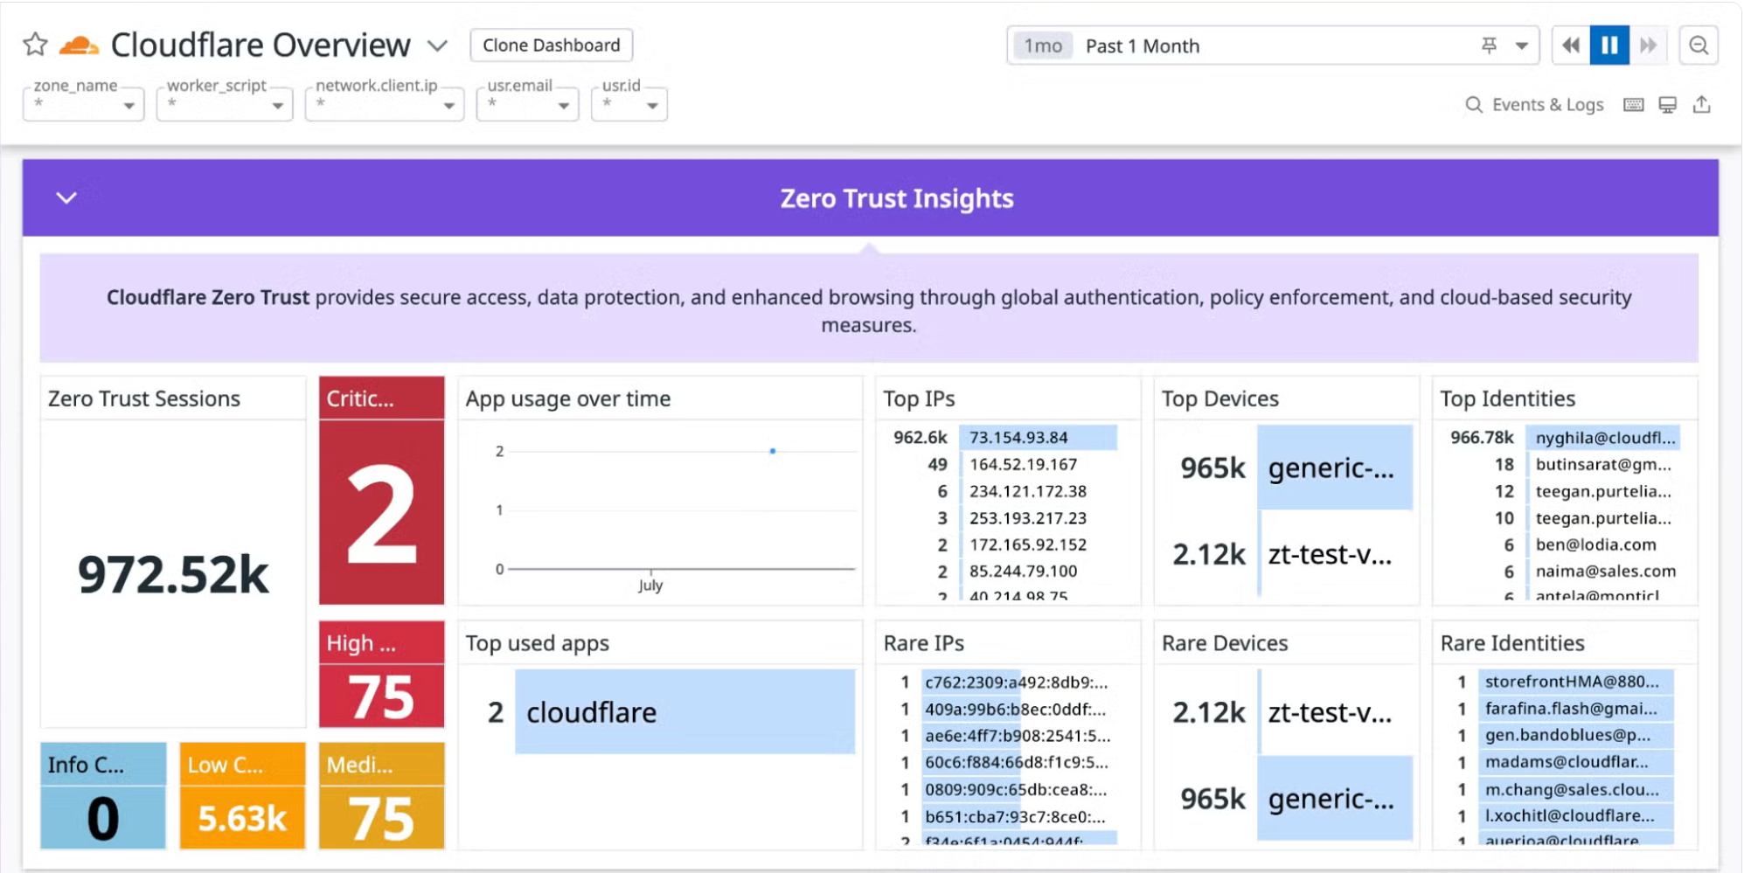
Task: Open the dashboard title dropdown chevron
Action: (437, 45)
